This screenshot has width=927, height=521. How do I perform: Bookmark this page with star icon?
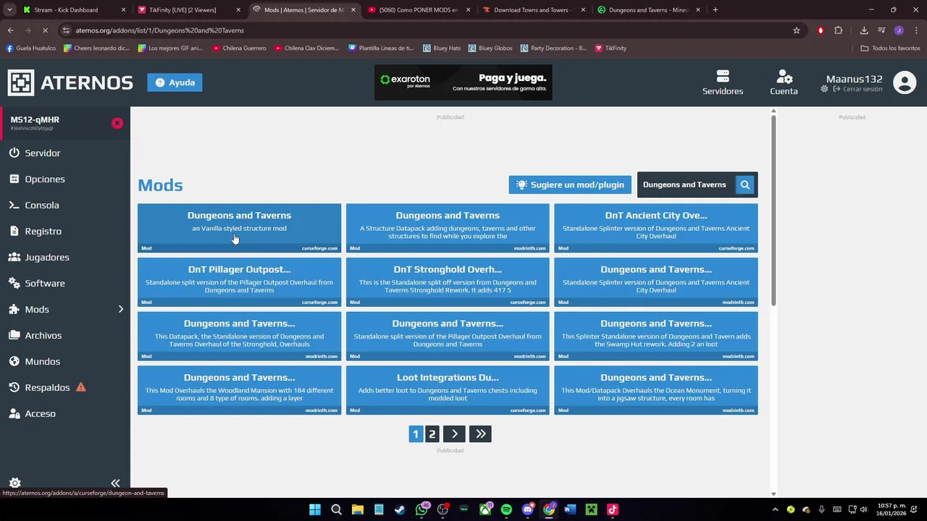[797, 30]
